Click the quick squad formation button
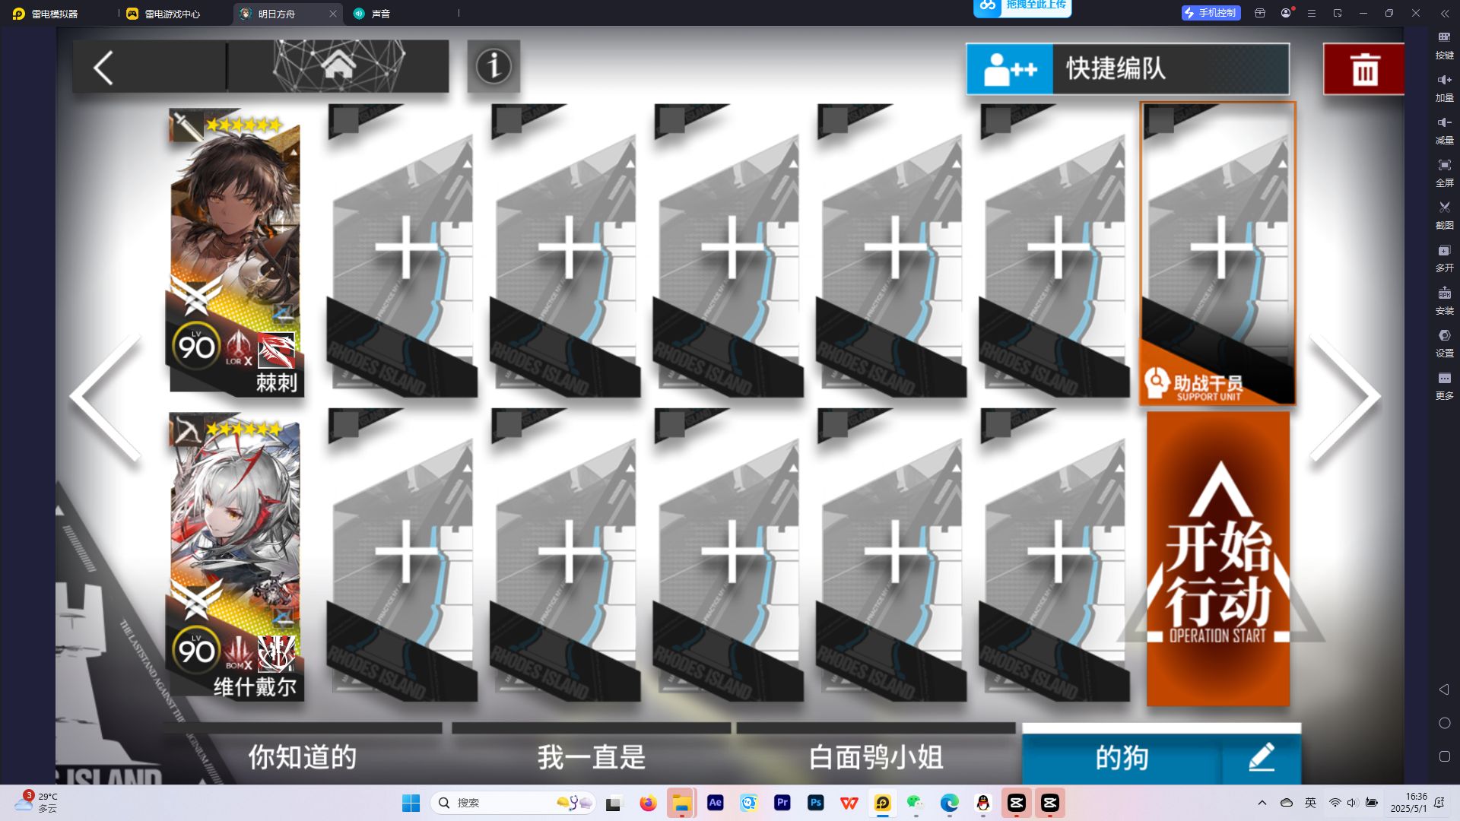 (1128, 68)
